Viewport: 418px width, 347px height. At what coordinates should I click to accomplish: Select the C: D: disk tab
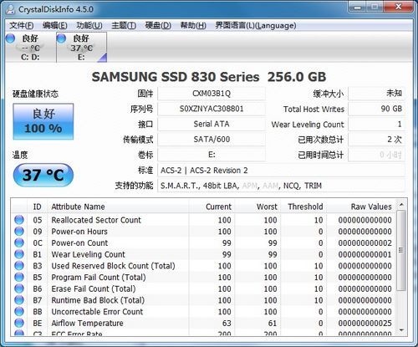pyautogui.click(x=30, y=48)
